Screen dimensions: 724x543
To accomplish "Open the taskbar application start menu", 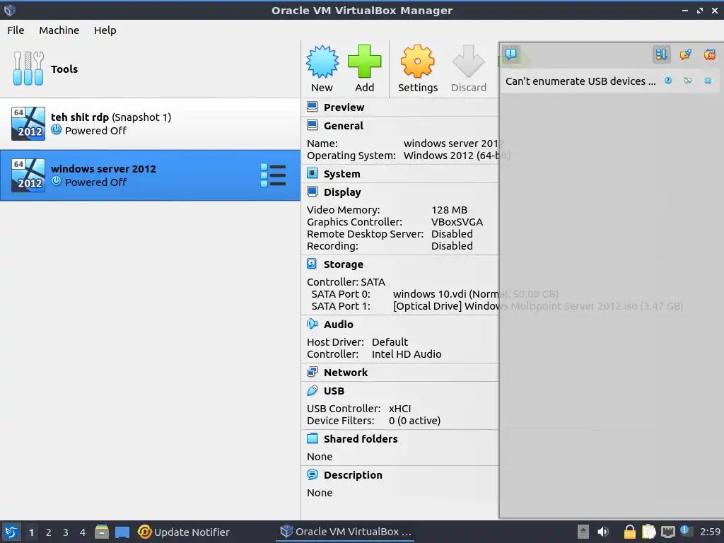I will [11, 532].
